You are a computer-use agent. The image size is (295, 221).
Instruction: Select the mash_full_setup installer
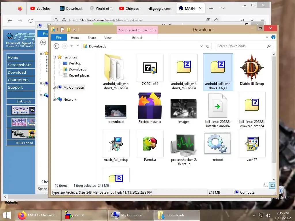(116, 146)
